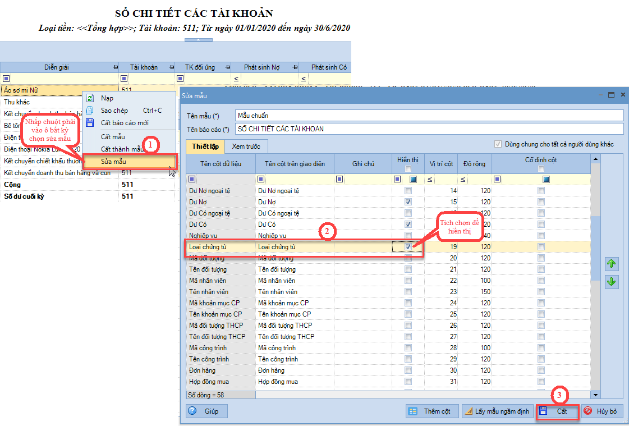Toggle Hiển thị for Loại chứng từ

tap(408, 247)
